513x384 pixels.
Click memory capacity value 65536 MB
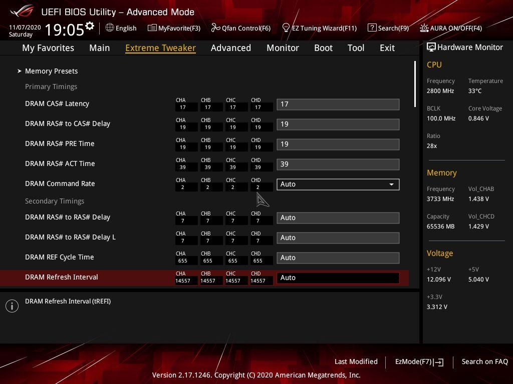(440, 226)
